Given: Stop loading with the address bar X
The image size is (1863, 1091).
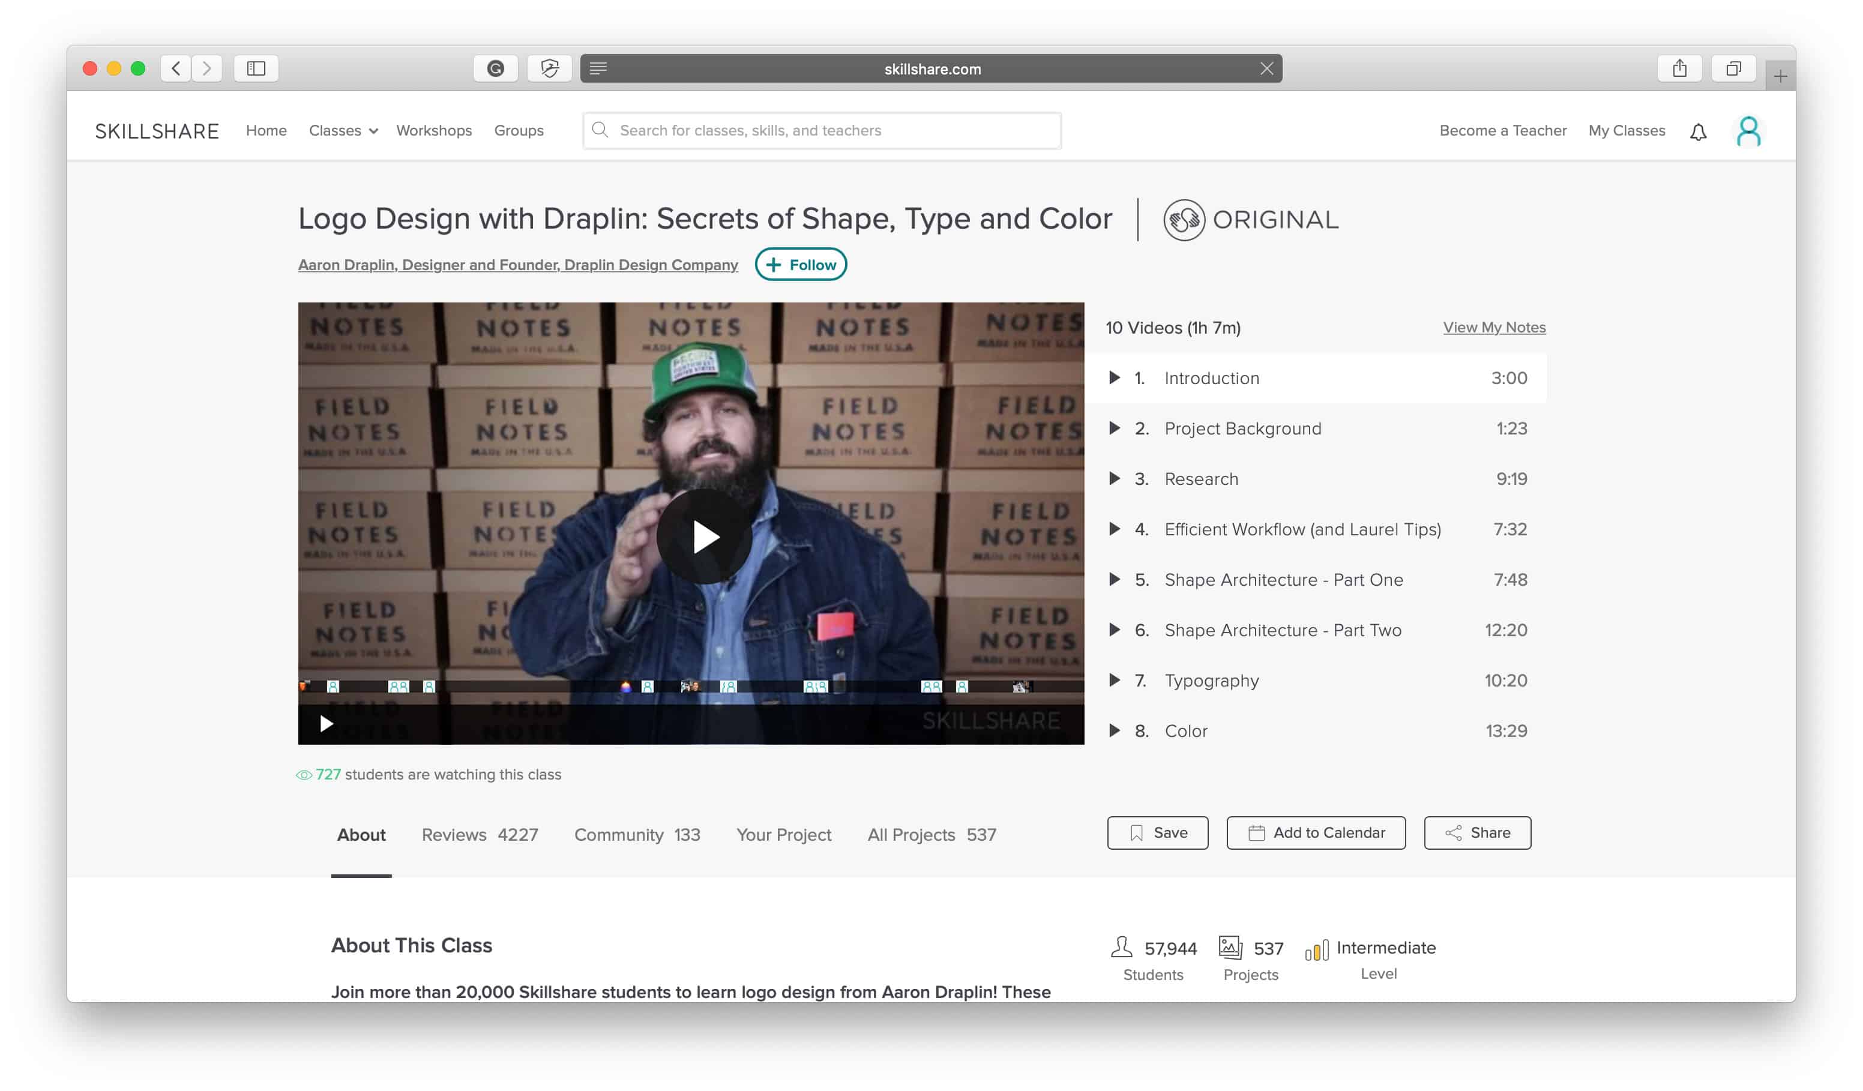Looking at the screenshot, I should pos(1266,69).
